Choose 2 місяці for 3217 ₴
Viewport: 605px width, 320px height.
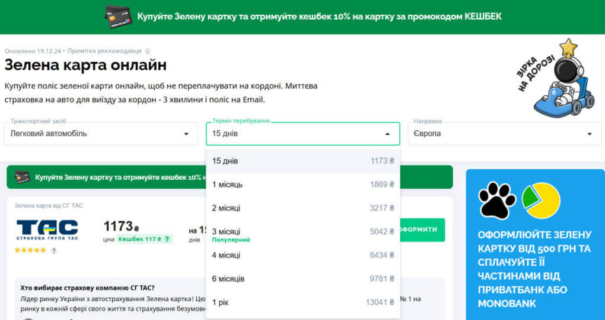tap(302, 208)
